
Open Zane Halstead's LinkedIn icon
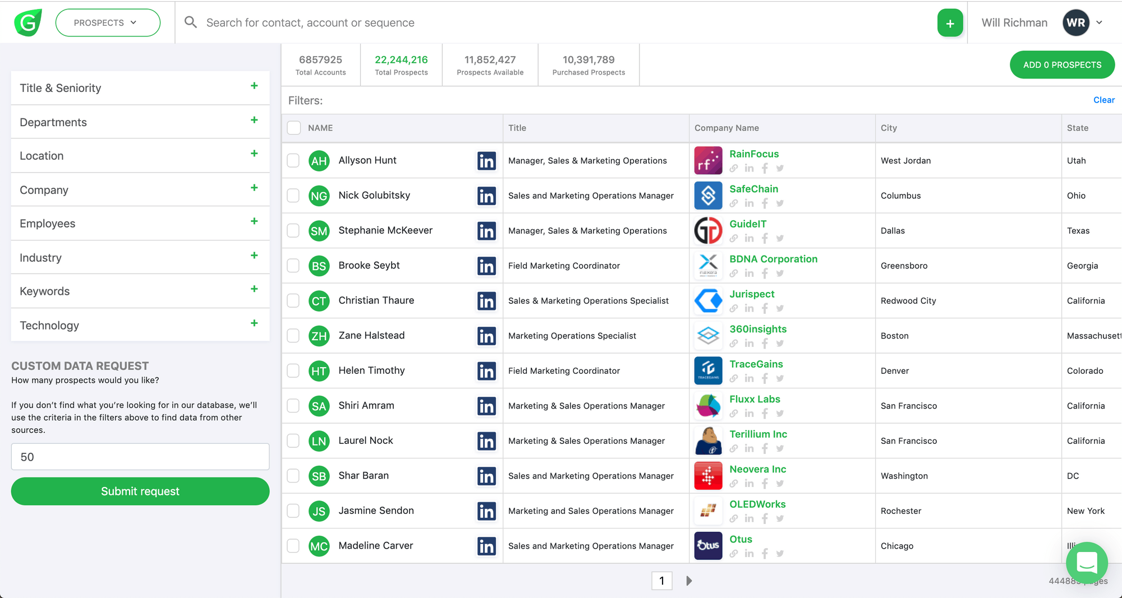(x=486, y=336)
